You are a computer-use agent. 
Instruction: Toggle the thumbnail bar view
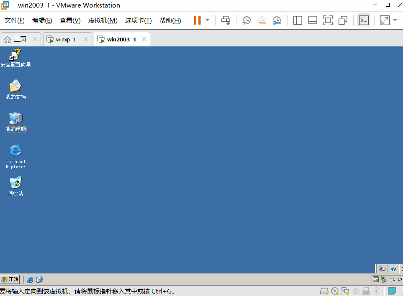click(313, 20)
